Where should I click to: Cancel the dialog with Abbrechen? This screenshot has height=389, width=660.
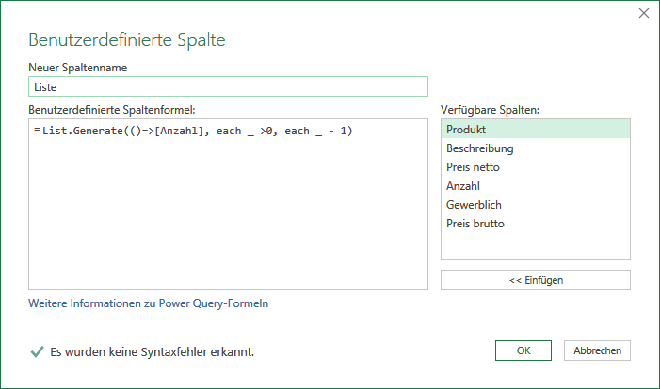tap(597, 350)
